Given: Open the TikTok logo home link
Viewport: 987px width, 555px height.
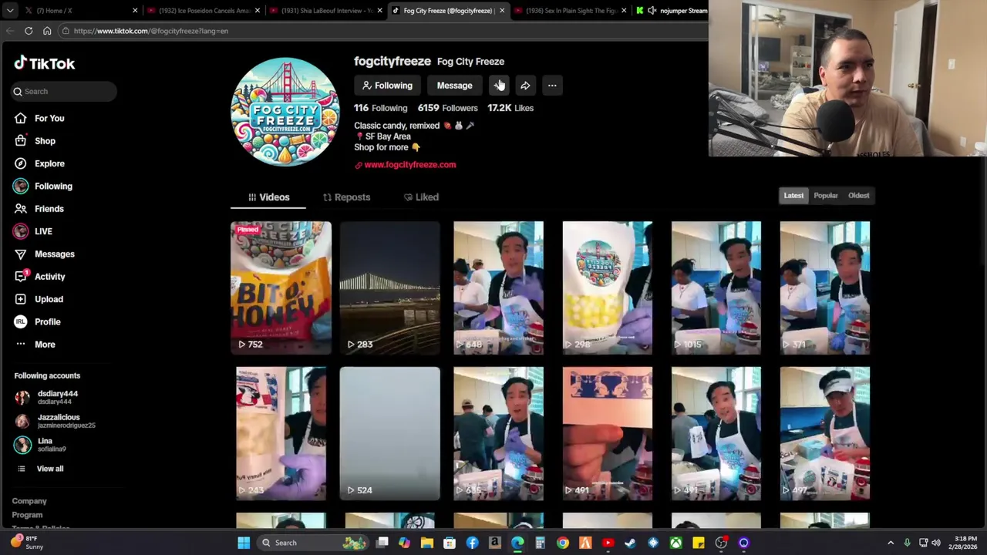Looking at the screenshot, I should click(x=45, y=63).
